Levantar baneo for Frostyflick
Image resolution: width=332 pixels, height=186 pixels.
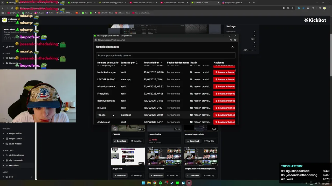(x=224, y=94)
